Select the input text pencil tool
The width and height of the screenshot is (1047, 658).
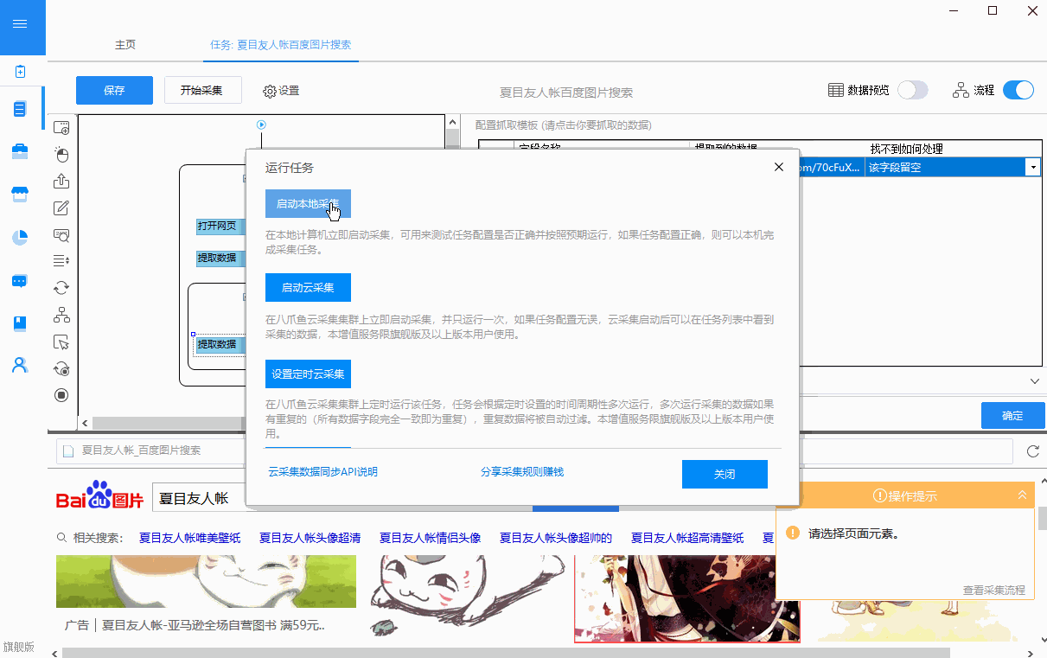click(61, 208)
